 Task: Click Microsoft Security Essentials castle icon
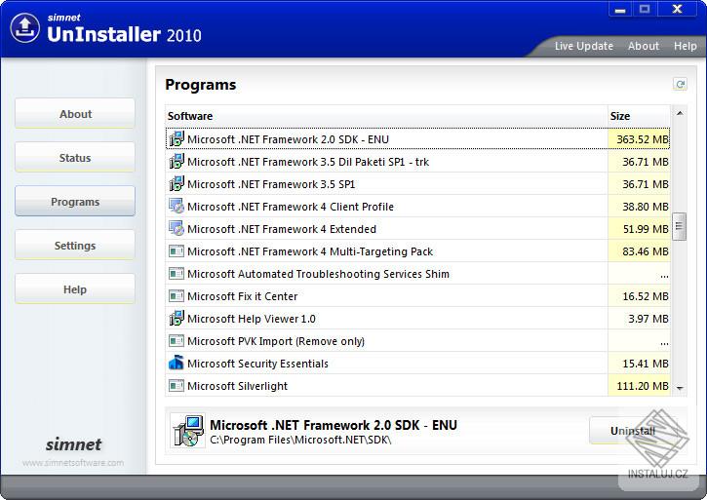pos(177,363)
